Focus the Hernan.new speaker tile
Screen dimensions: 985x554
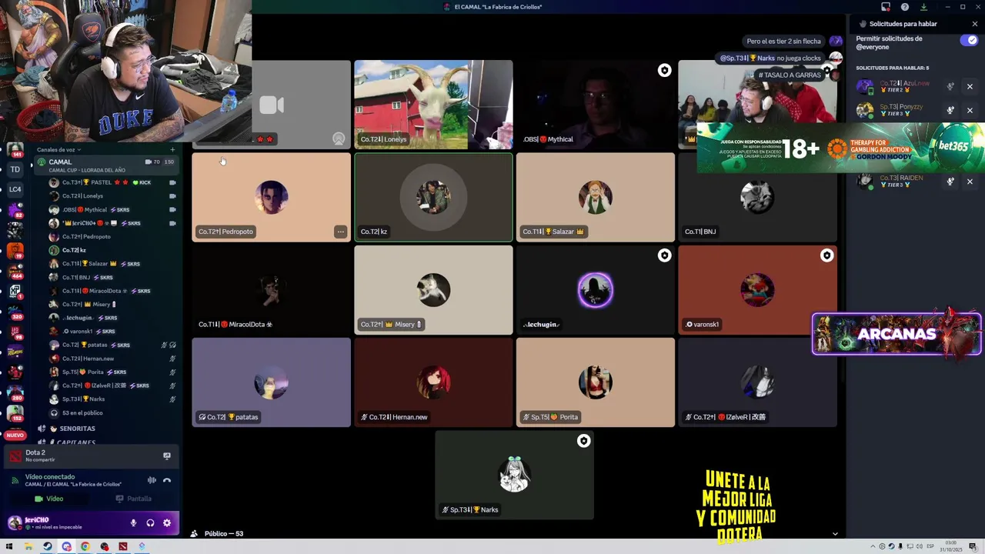coord(433,382)
